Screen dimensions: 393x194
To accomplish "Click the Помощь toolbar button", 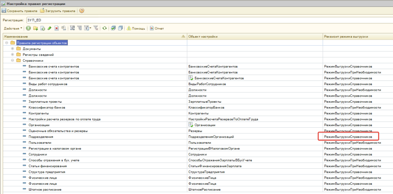I will pos(136,28).
